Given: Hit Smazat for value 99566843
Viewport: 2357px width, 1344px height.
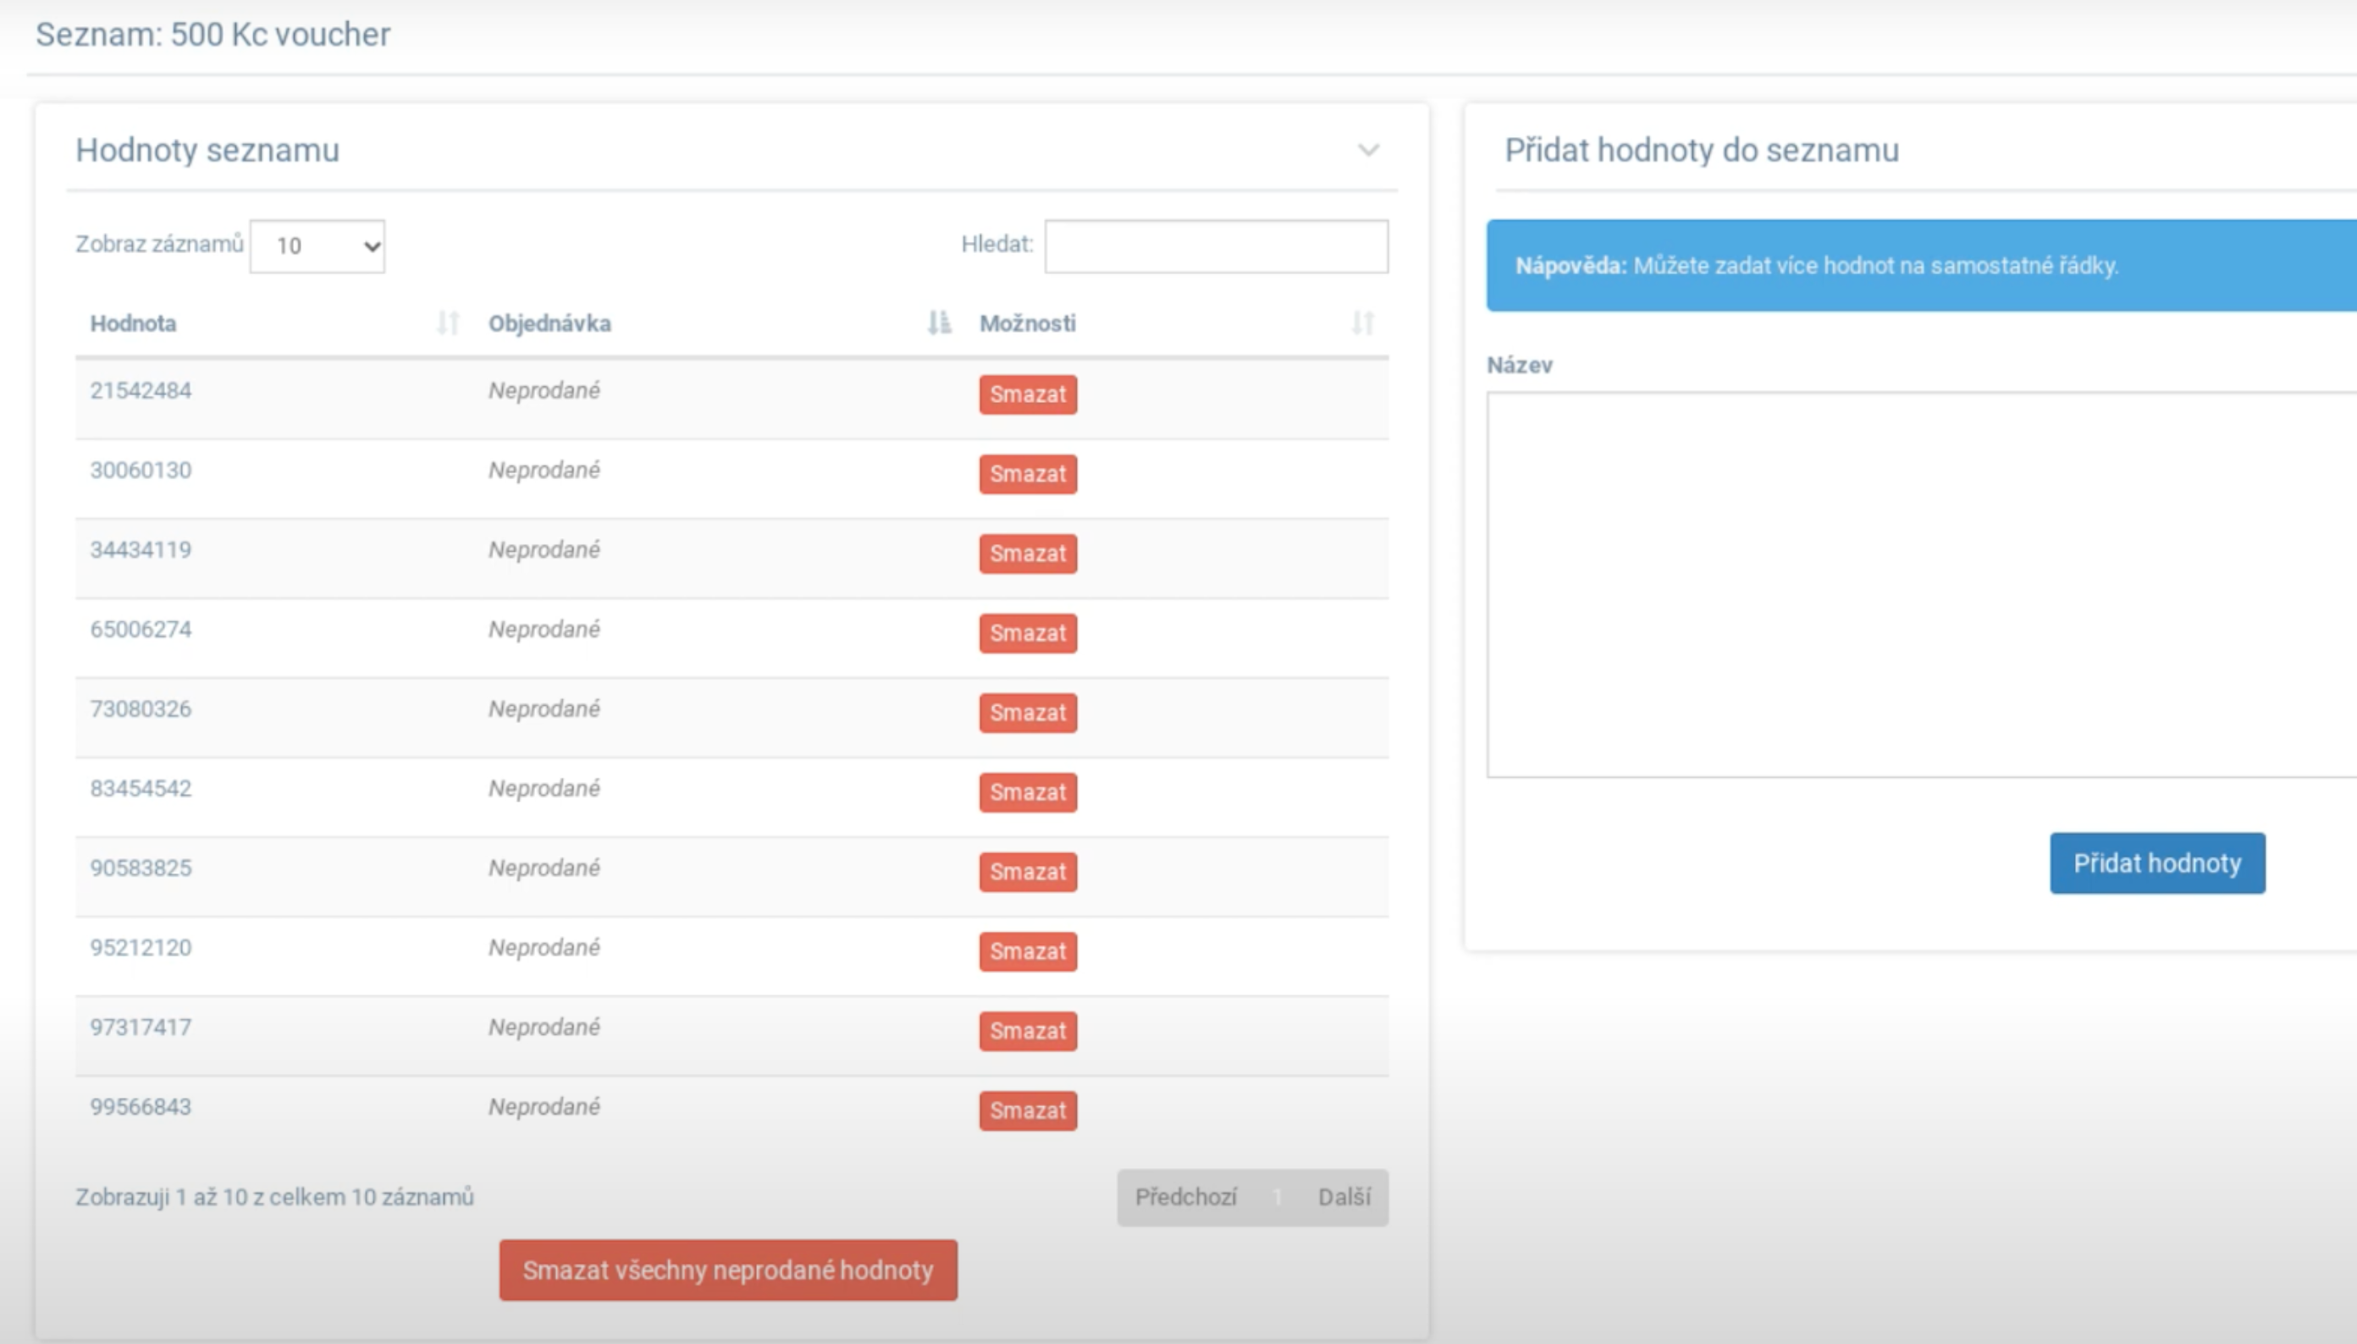Looking at the screenshot, I should click(1028, 1110).
